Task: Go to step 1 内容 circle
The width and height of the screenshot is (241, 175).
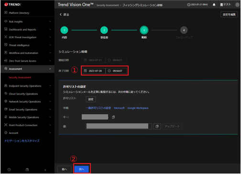Action: pos(64,30)
